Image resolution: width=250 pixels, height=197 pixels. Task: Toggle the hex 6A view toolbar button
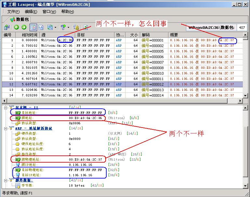41,28
